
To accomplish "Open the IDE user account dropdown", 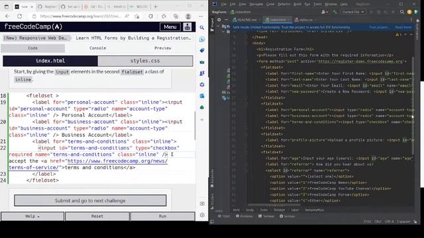I will pos(324,12).
